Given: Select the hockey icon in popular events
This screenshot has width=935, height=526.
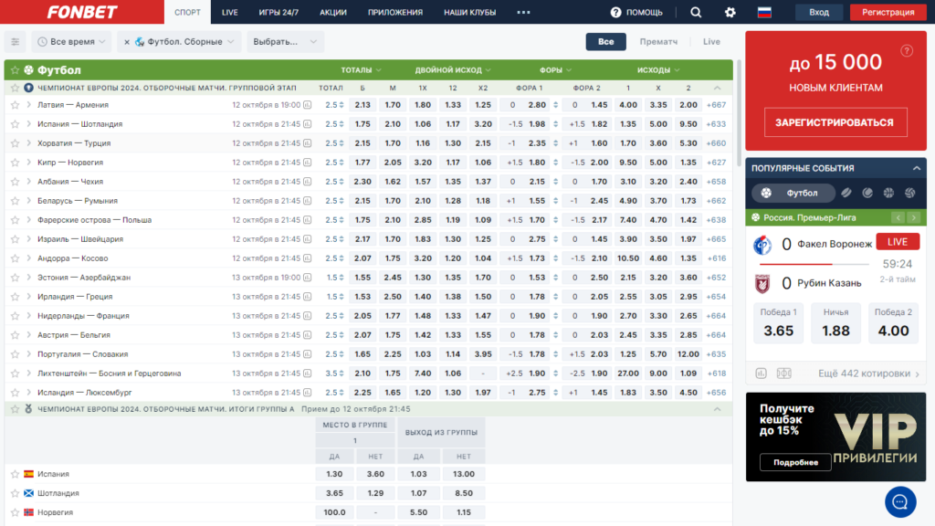Looking at the screenshot, I should coord(846,193).
